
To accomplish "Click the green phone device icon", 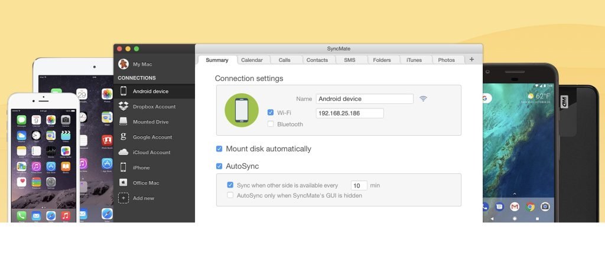I will [x=242, y=110].
